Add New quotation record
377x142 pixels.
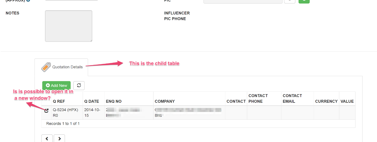(x=56, y=86)
